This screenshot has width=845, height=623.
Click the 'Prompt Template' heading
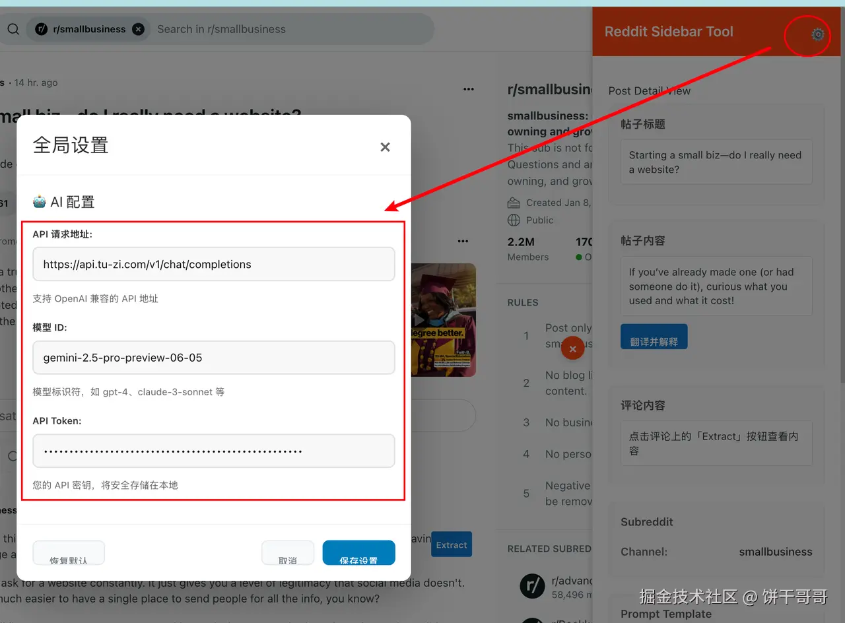pos(666,614)
